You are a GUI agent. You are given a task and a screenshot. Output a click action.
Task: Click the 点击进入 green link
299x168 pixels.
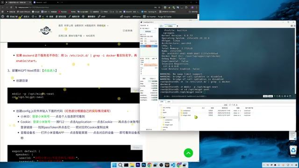click(x=50, y=70)
